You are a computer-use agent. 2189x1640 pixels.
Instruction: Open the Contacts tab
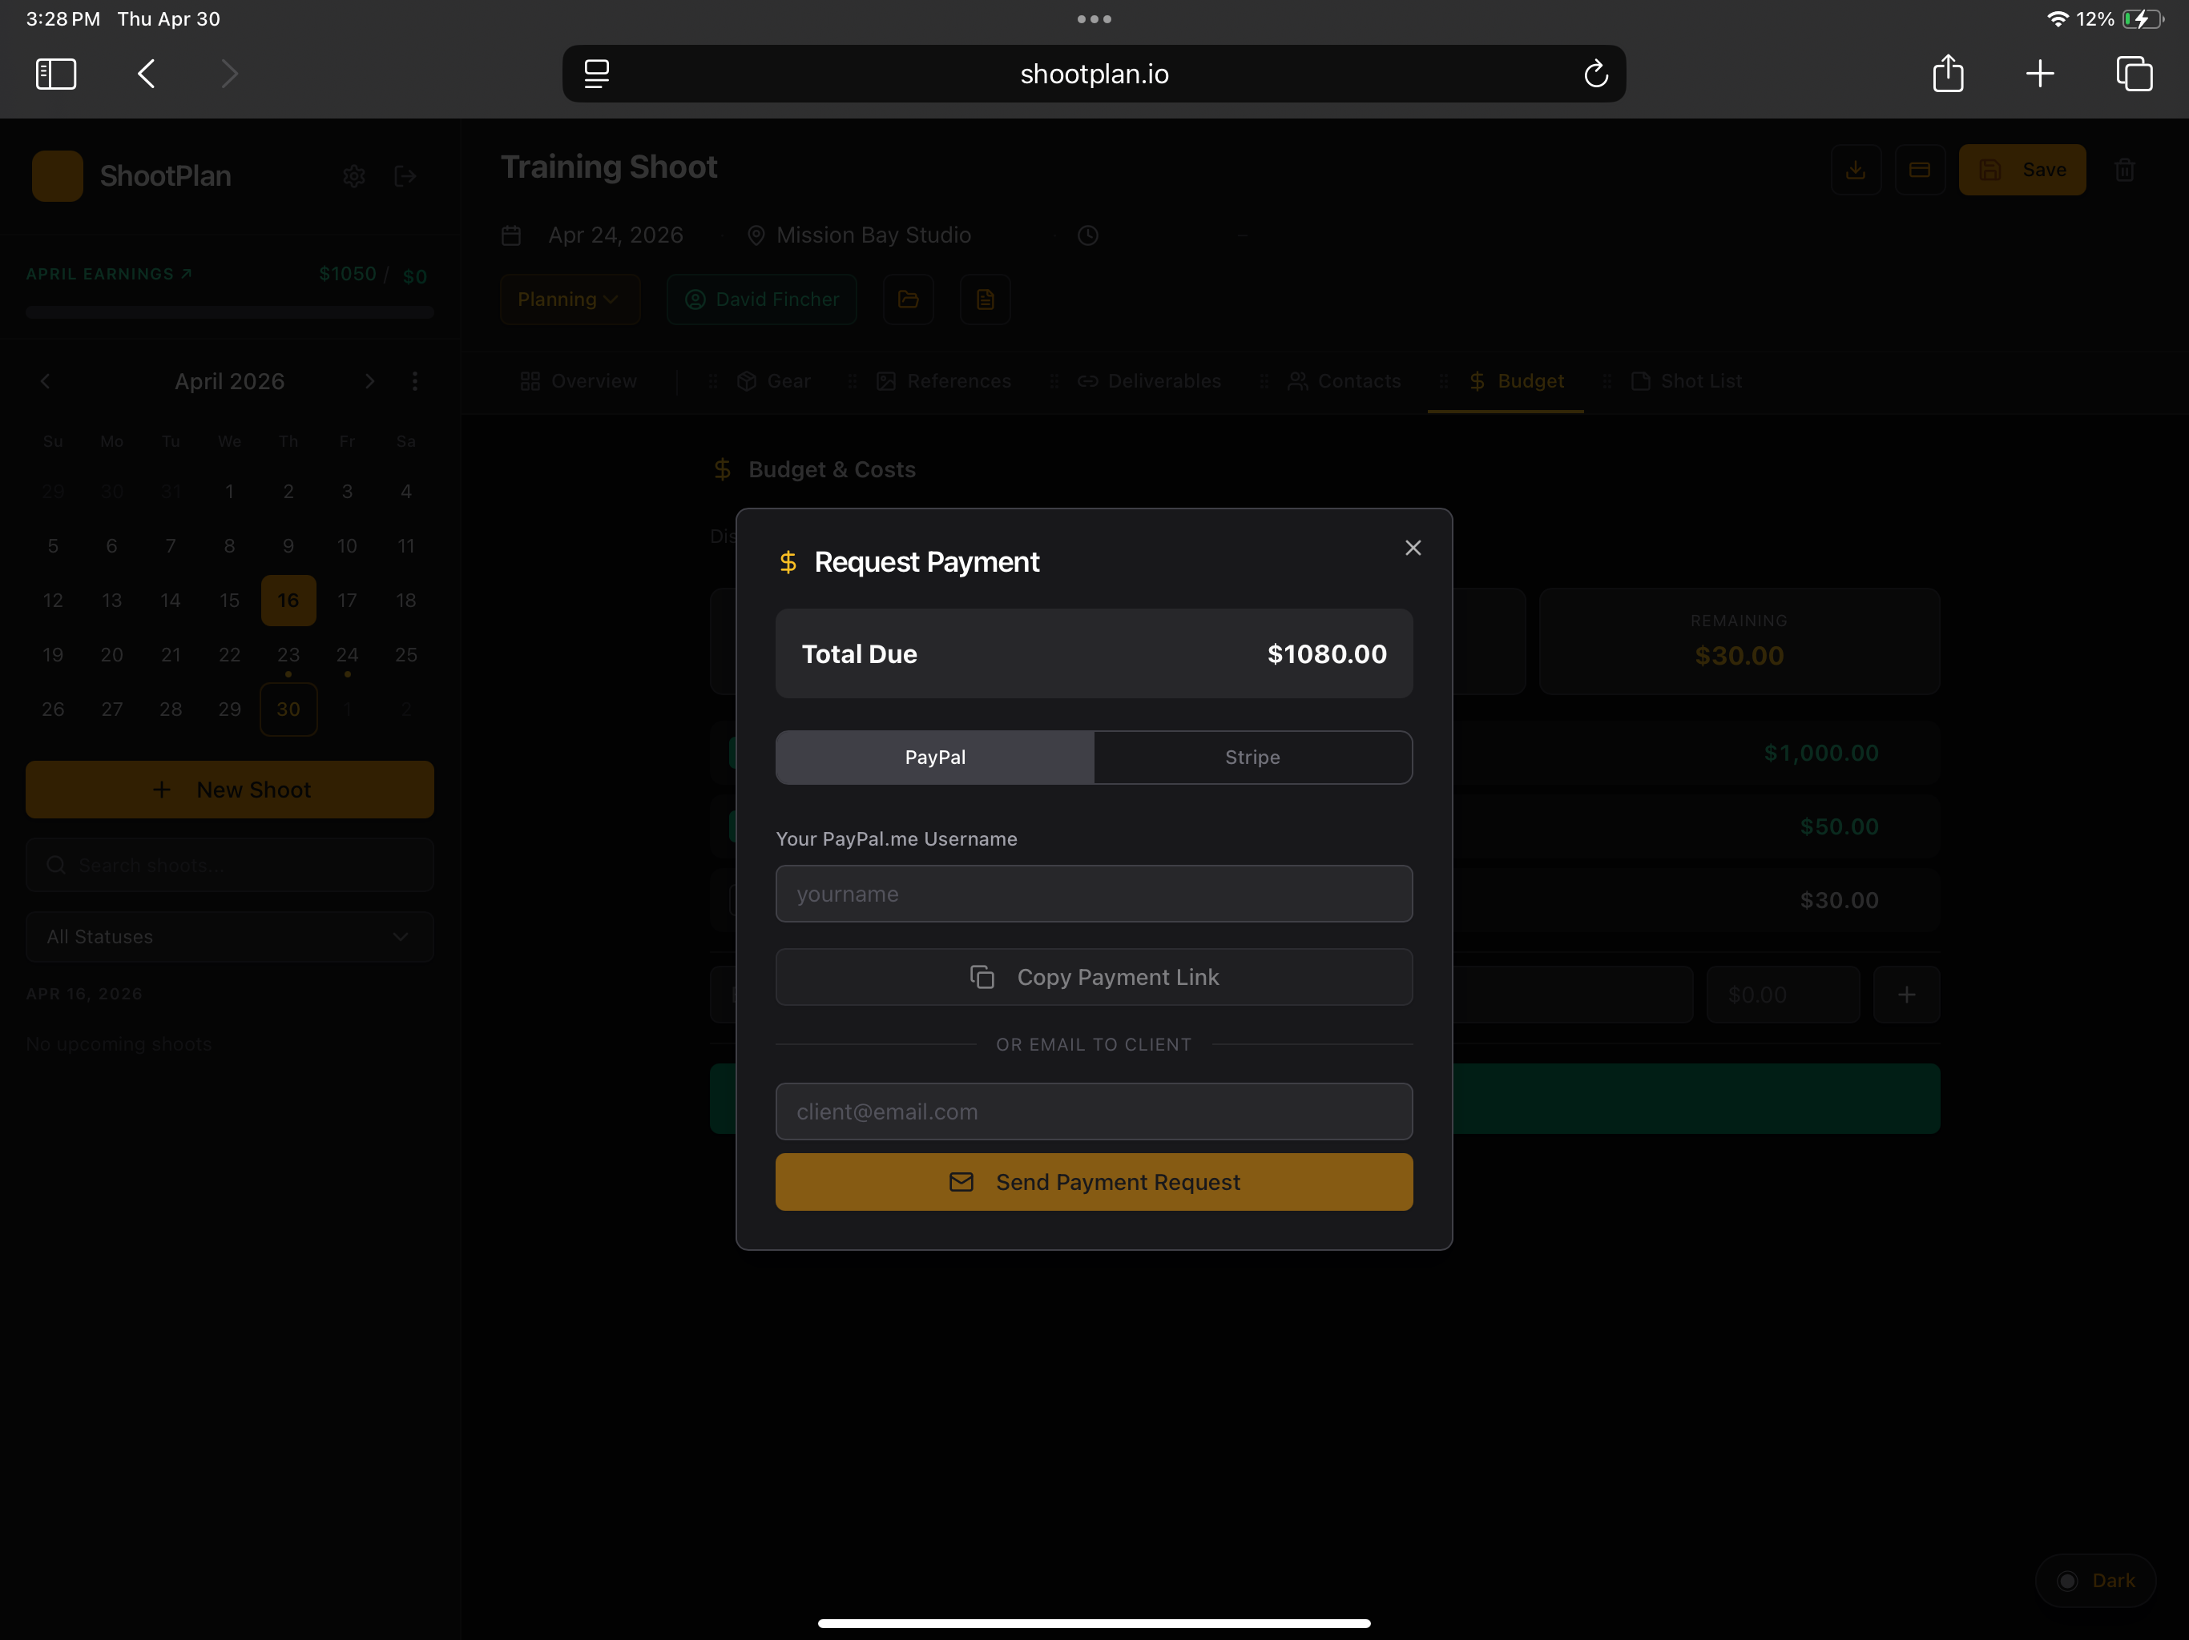click(1344, 381)
